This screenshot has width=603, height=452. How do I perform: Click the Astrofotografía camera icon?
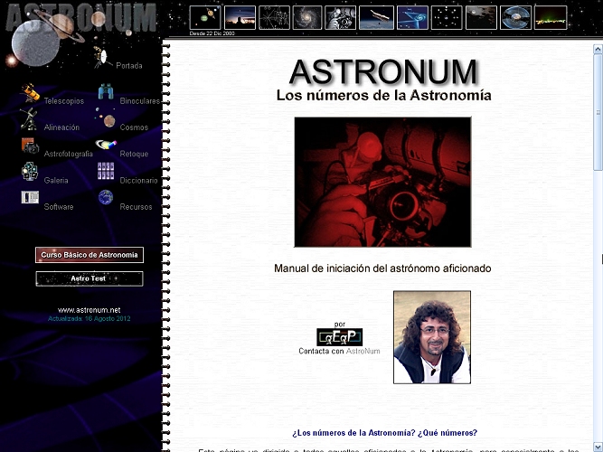[30, 146]
